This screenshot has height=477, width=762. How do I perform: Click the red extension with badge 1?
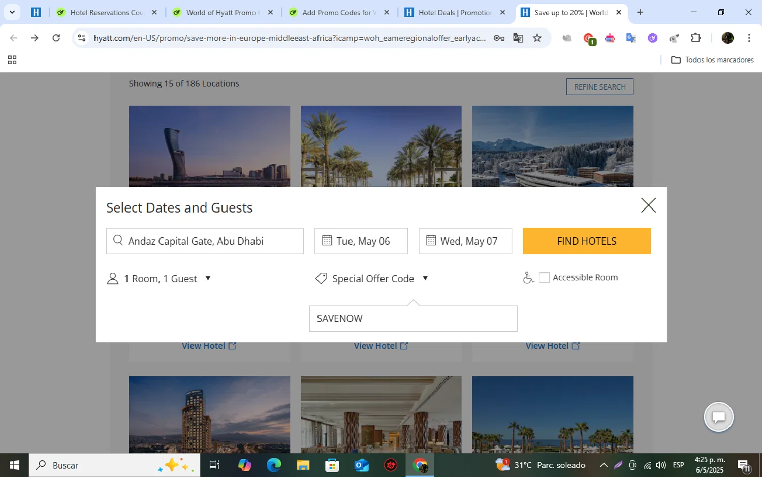[x=589, y=38]
